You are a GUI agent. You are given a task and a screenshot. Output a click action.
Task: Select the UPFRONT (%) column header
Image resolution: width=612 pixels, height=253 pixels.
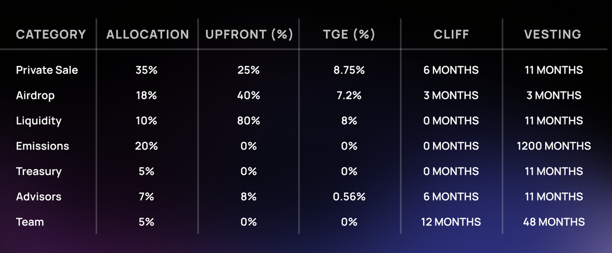[249, 35]
